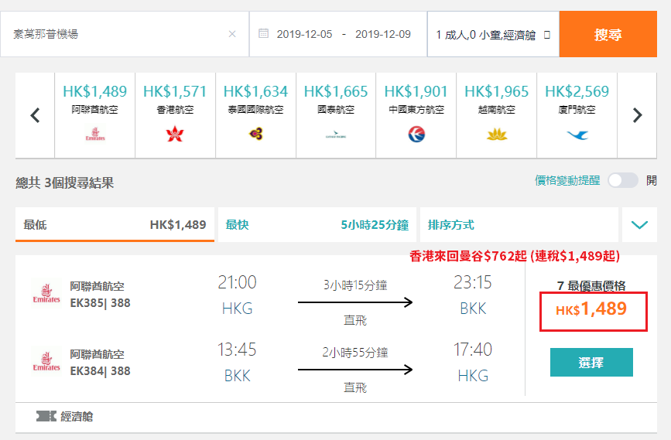
Task: Filter by 泰國國際航空 HK$1,634 price
Action: [x=256, y=115]
